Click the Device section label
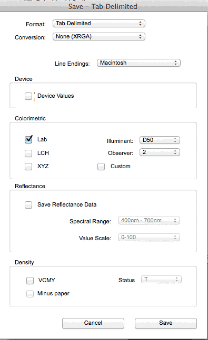208x340 pixels. point(24,79)
